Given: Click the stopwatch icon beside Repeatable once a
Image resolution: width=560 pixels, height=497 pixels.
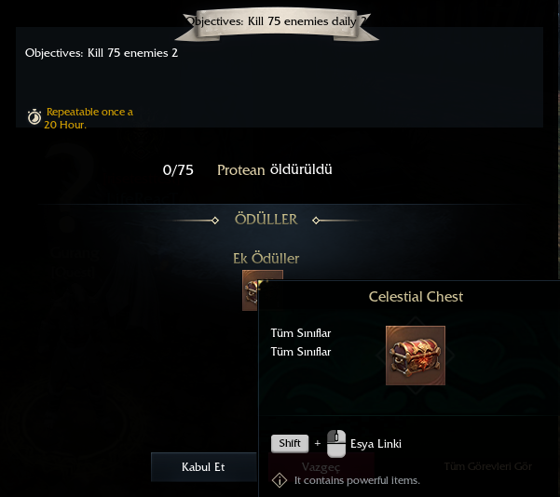Looking at the screenshot, I should (34, 117).
